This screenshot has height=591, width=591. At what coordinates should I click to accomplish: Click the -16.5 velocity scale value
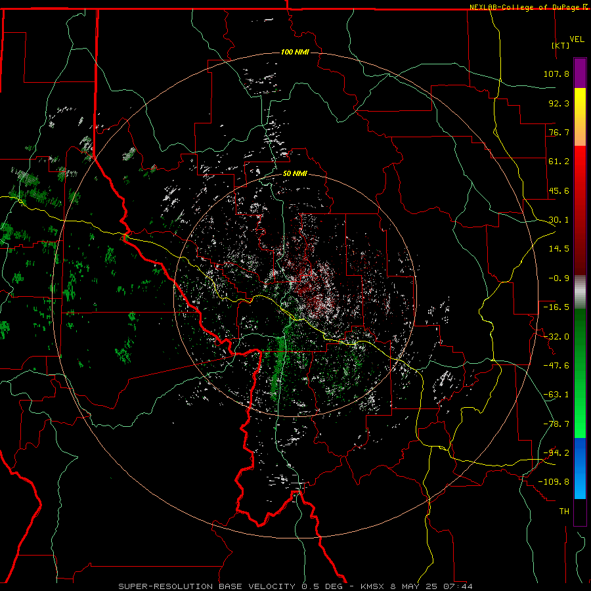click(556, 307)
